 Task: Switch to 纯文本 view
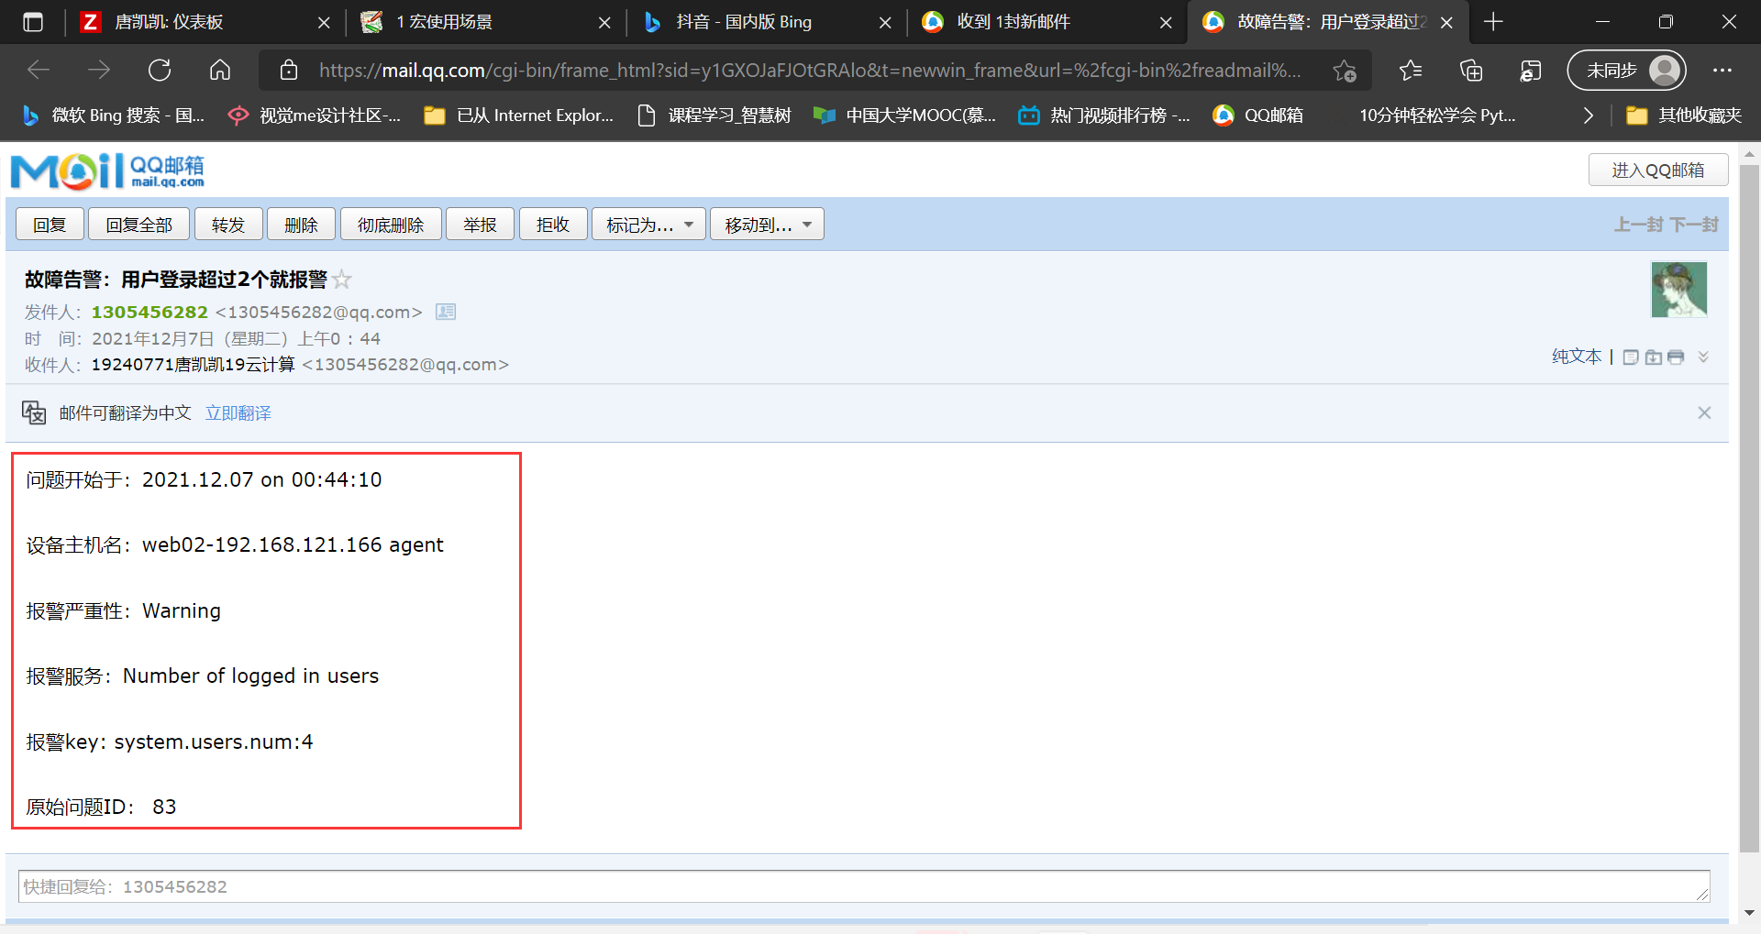(x=1577, y=357)
